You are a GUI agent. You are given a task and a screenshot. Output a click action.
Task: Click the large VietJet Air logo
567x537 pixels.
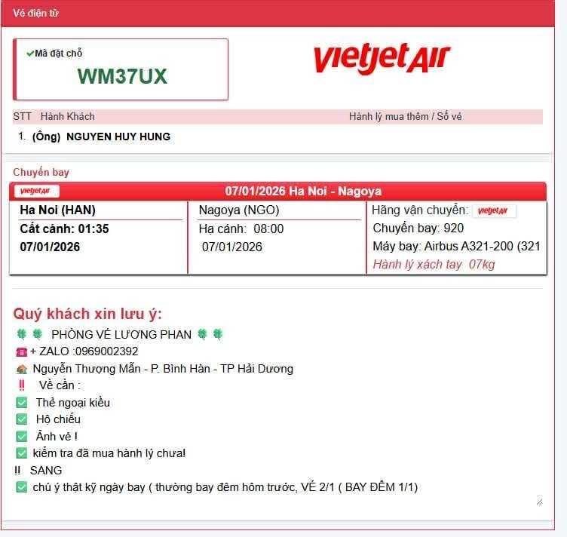(x=382, y=60)
